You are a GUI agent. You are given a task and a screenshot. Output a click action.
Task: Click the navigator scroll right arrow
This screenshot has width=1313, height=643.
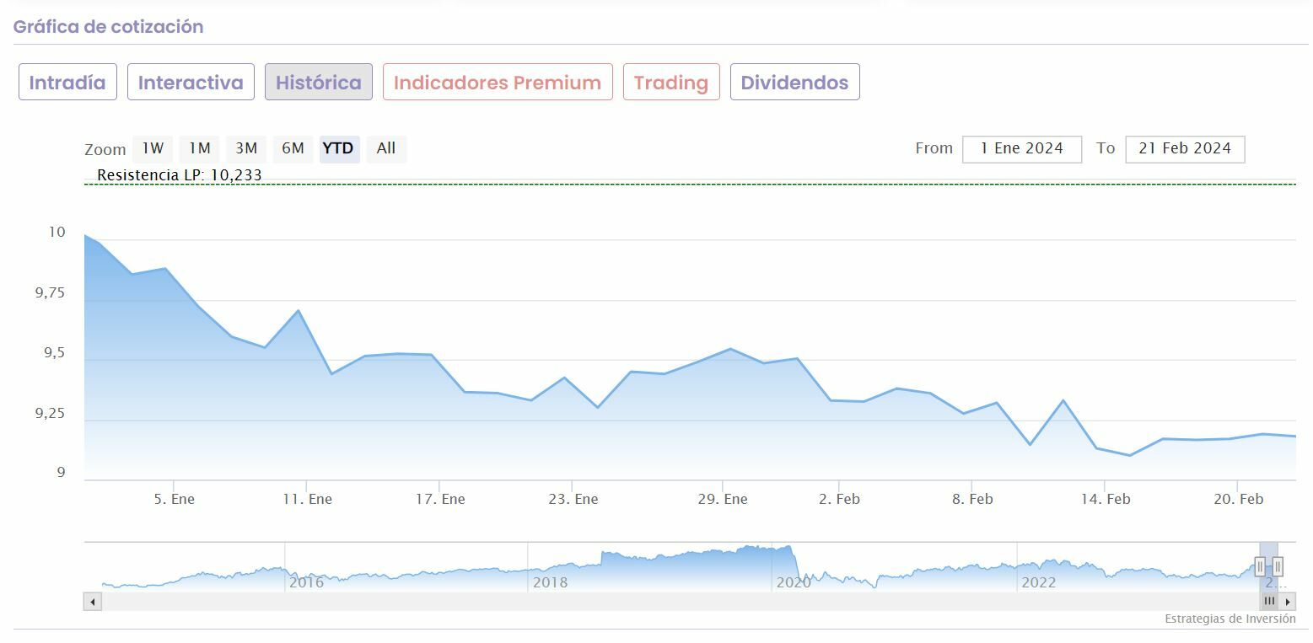pos(1287,602)
